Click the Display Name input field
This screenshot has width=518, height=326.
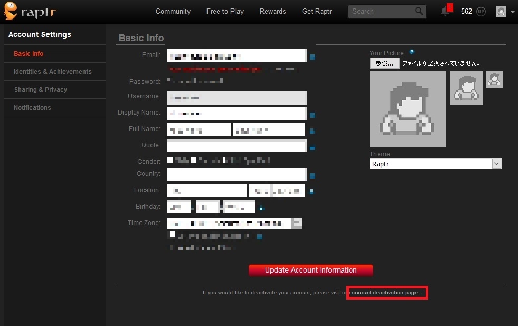tap(237, 114)
